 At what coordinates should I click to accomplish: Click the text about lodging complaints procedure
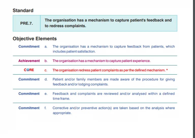(113, 82)
